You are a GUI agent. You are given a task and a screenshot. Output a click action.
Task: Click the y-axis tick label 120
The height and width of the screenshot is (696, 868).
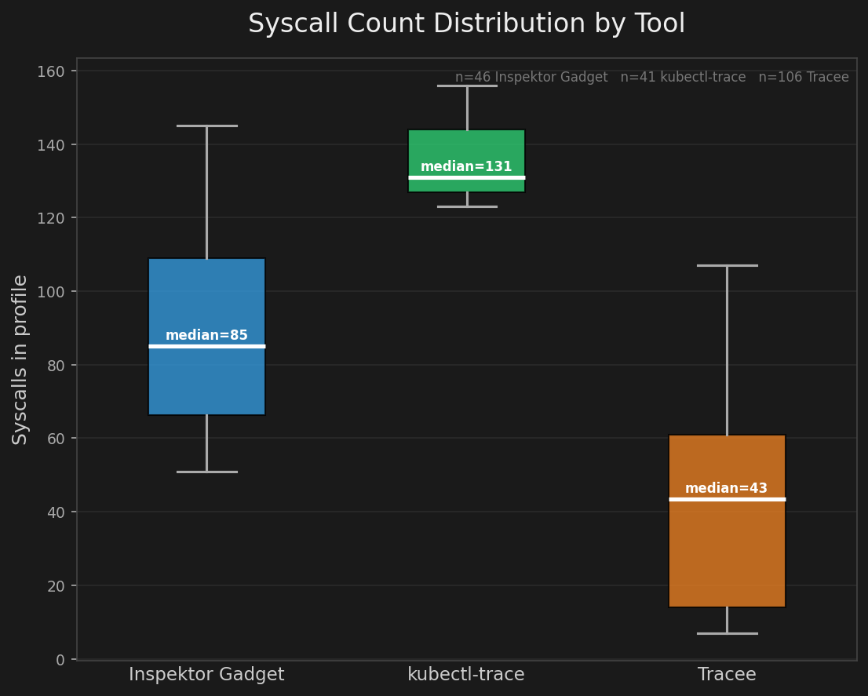click(x=51, y=218)
